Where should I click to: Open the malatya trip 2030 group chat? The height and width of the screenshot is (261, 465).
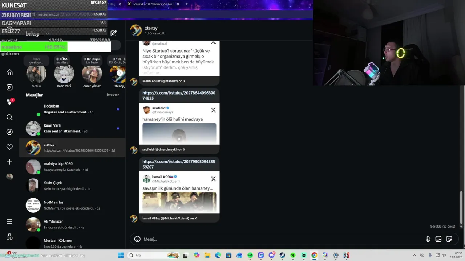(73, 167)
